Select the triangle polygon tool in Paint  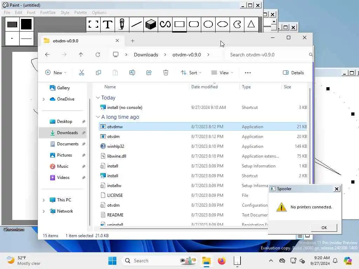pos(251,24)
